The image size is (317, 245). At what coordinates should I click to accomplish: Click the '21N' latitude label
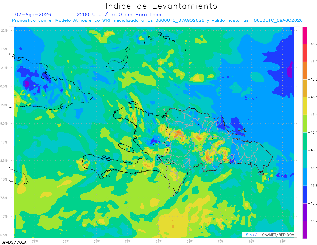4,68
